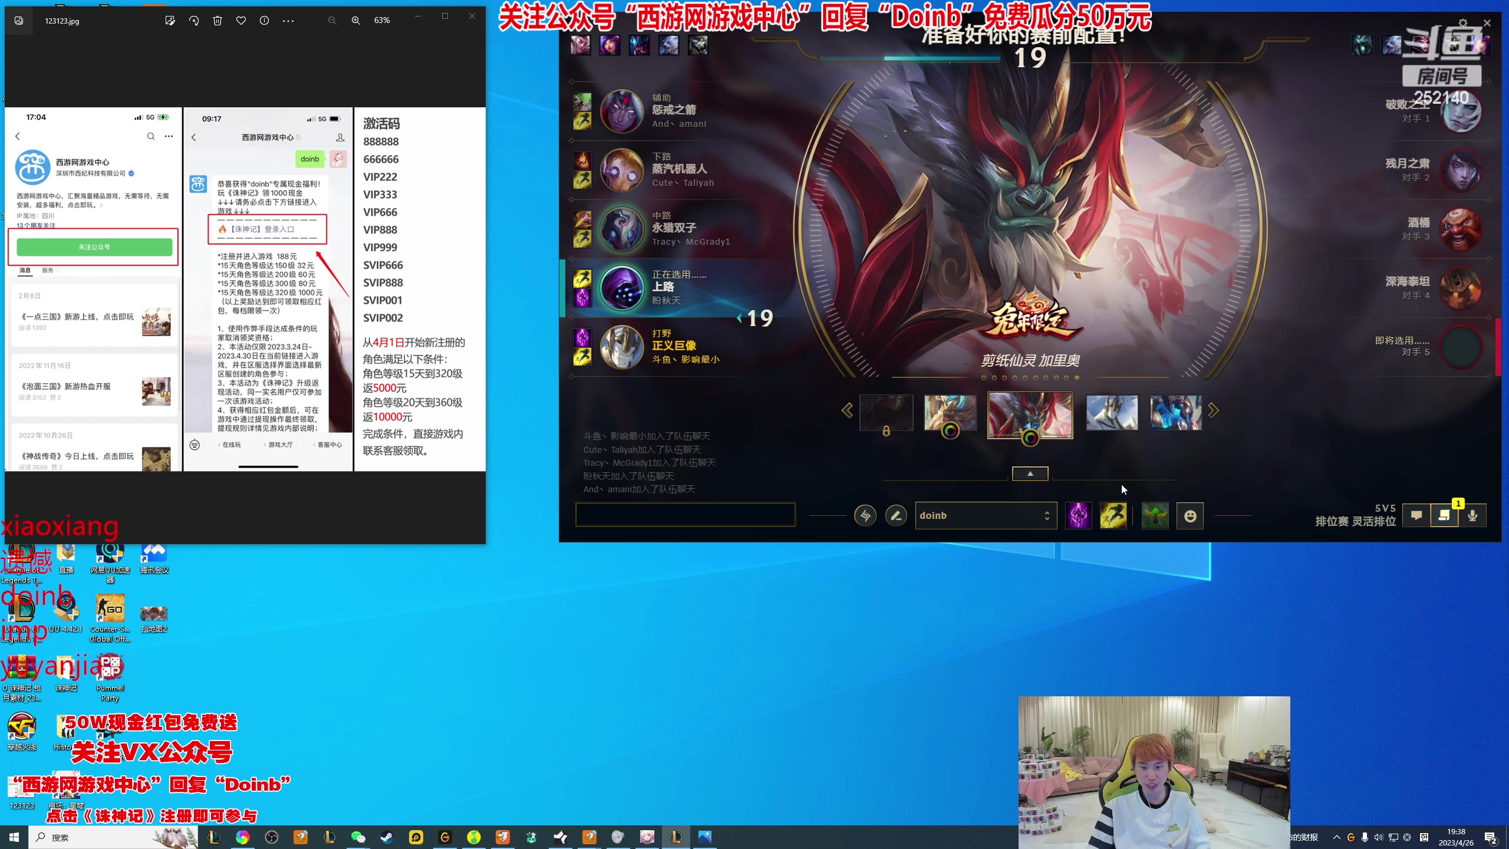Open the Photos gallery icon beside the filename

click(x=19, y=21)
